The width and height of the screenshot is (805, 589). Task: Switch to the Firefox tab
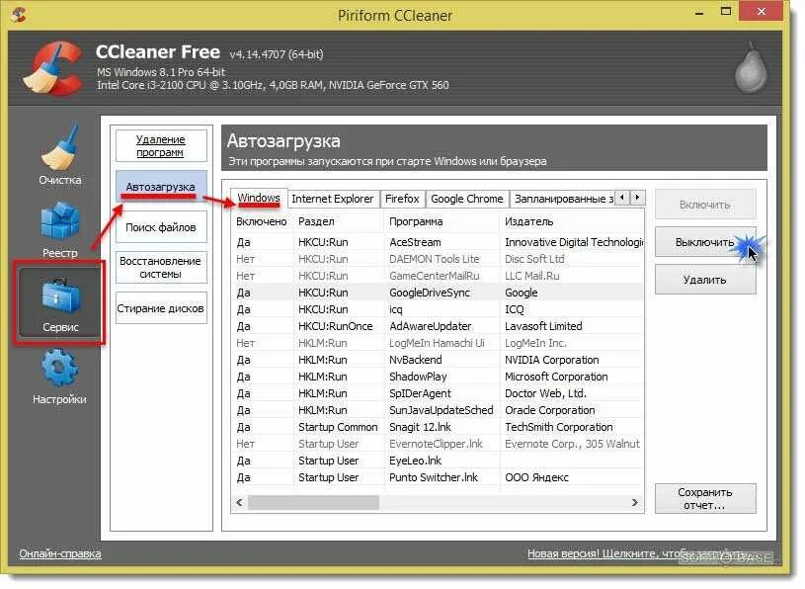402,199
